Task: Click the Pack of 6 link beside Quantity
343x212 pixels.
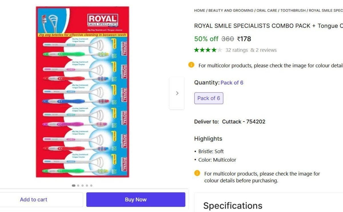Action: (232, 83)
